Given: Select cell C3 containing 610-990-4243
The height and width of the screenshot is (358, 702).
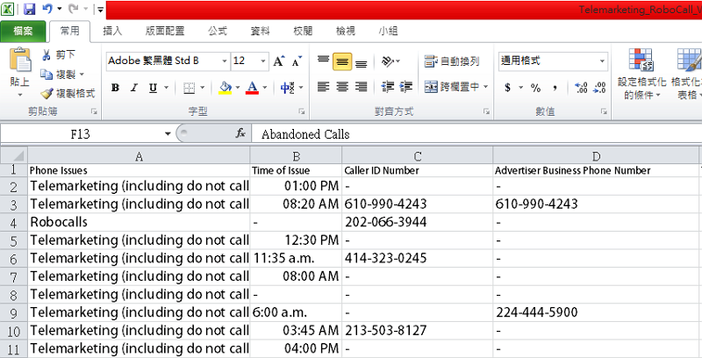Looking at the screenshot, I should pos(417,204).
